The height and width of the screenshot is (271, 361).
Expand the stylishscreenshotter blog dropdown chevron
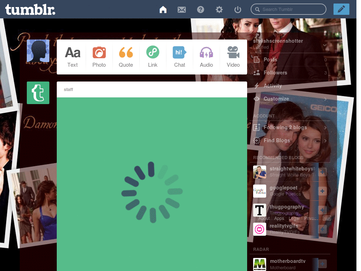tap(325, 45)
